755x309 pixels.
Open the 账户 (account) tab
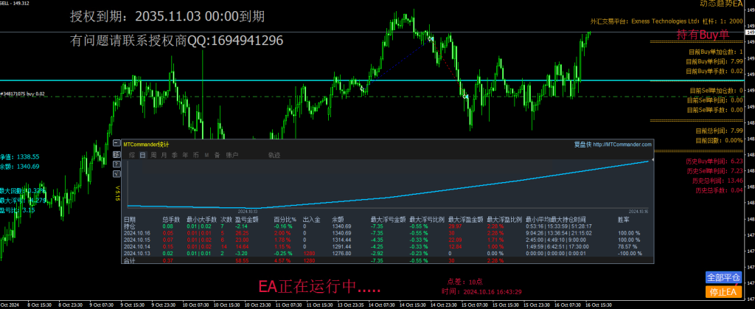click(232, 155)
